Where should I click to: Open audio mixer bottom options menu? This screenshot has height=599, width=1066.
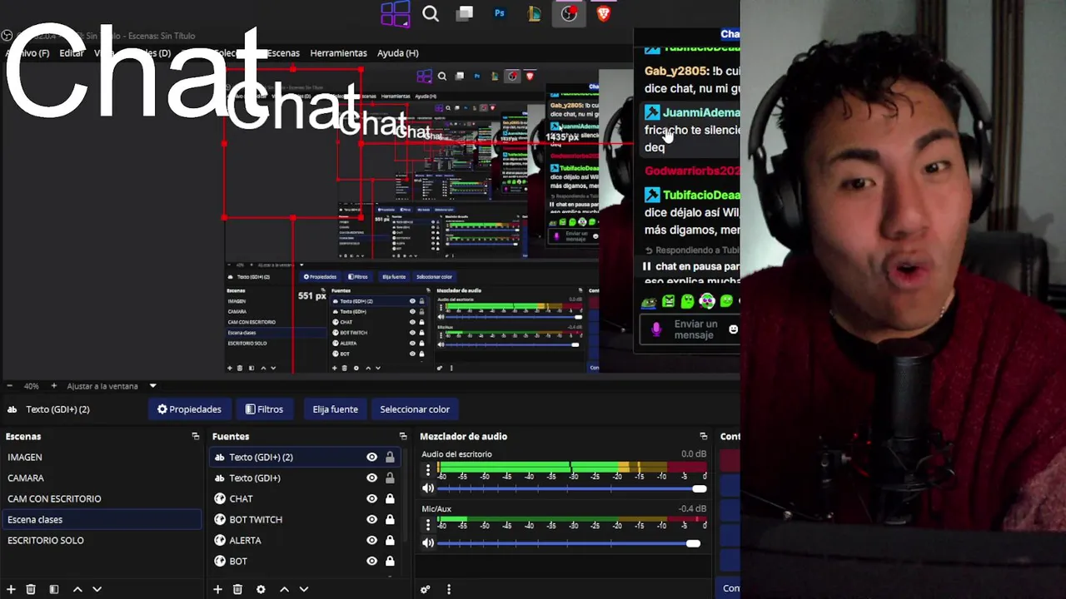pos(449,589)
